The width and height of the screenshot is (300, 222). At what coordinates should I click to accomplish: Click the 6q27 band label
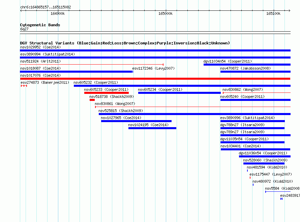24,29
